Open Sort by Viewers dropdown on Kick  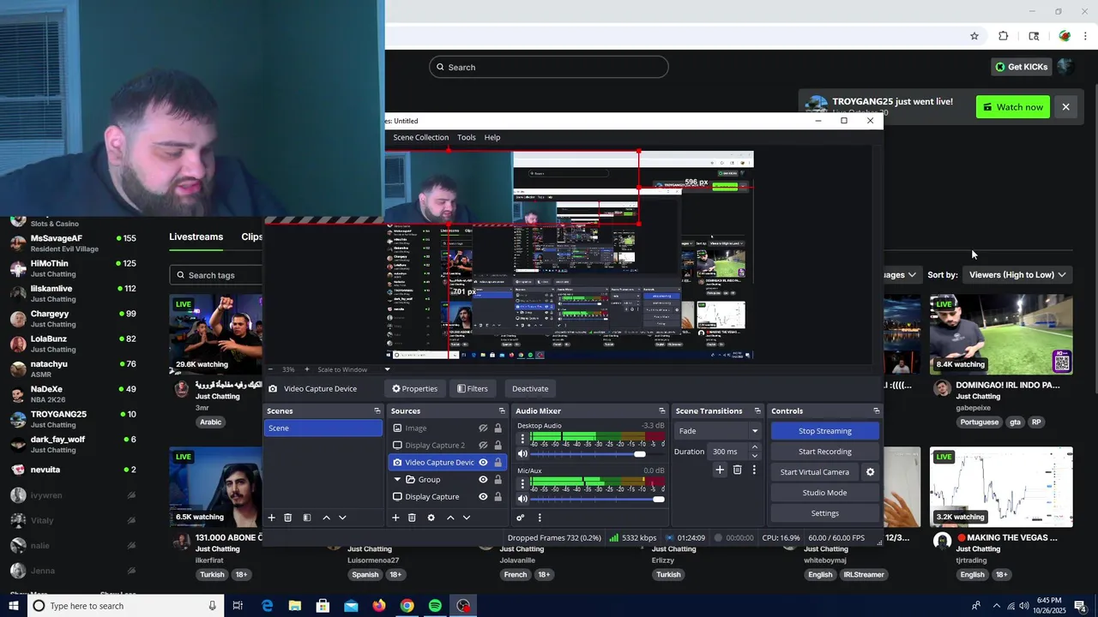coord(1017,275)
